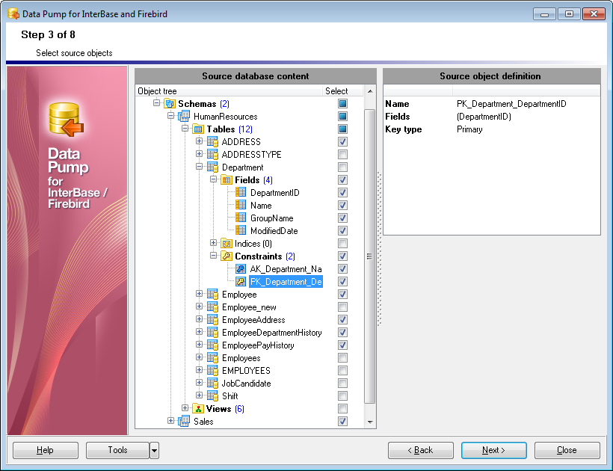Viewport: 613px width, 471px height.
Task: Open the Tools dropdown arrow
Action: click(155, 450)
